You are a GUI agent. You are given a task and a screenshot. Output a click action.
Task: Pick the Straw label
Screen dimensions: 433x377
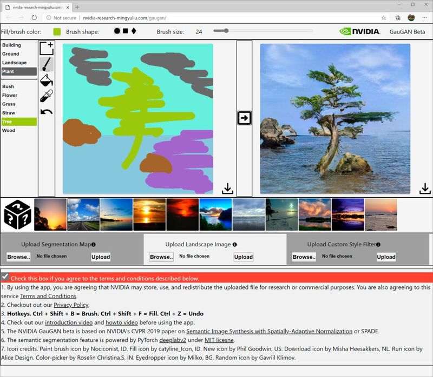click(x=19, y=113)
